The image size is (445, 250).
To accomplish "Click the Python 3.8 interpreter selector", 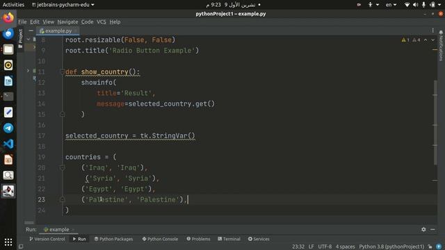I will pos(391,247).
